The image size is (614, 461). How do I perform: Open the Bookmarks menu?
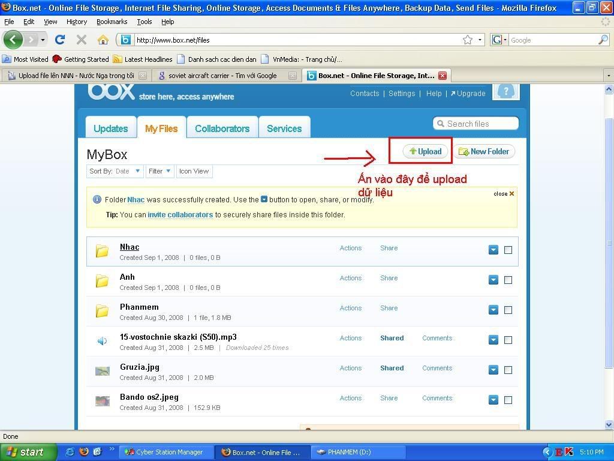click(112, 22)
